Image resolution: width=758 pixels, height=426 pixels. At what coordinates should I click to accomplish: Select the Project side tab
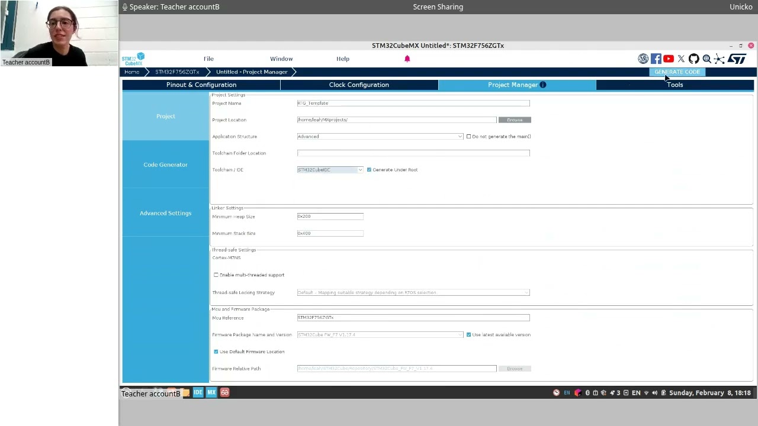point(166,116)
